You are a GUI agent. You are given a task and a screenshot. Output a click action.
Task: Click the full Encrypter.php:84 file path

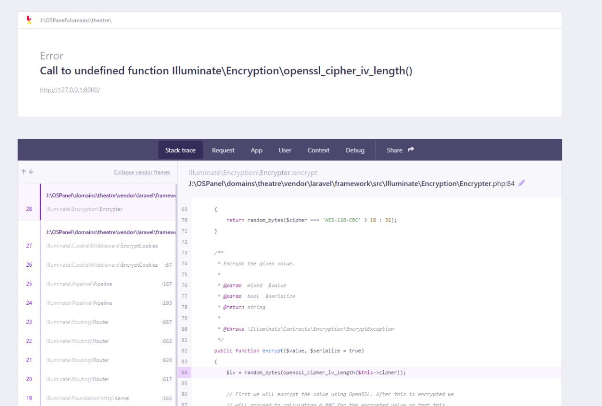coord(351,183)
